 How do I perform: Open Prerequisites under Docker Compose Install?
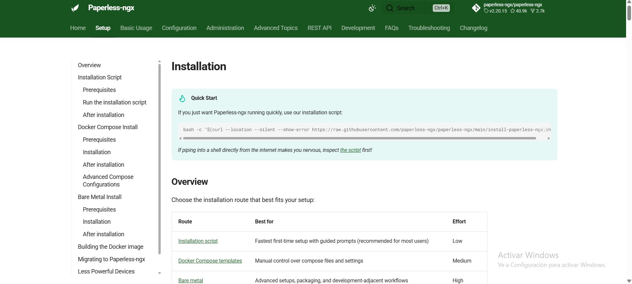[99, 140]
